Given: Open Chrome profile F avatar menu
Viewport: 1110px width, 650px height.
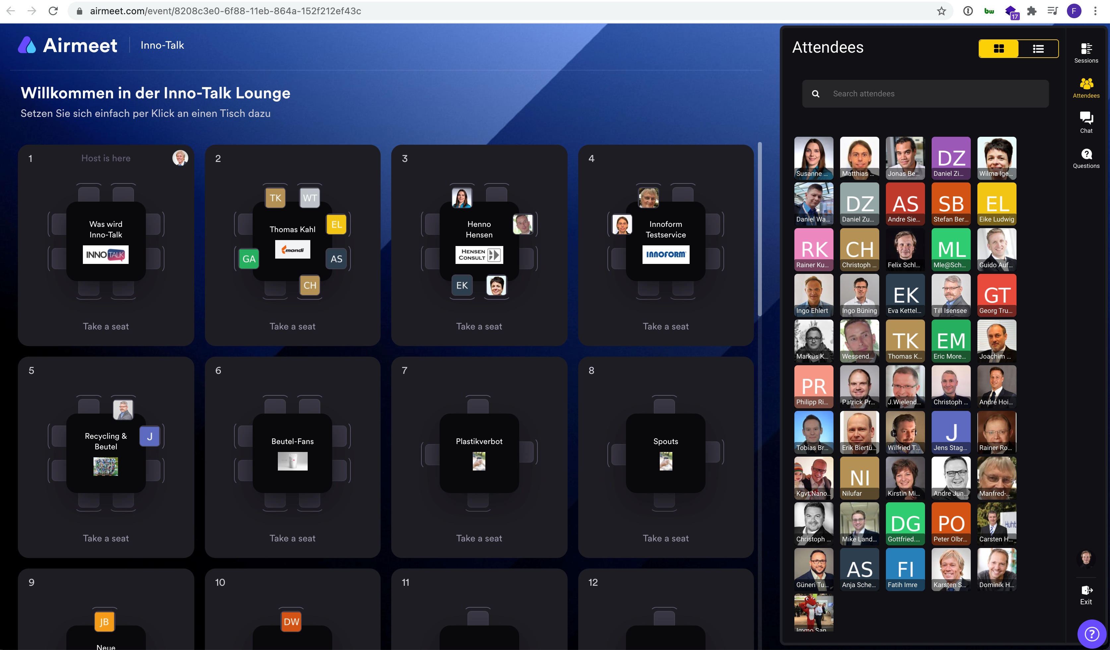Looking at the screenshot, I should (x=1074, y=11).
